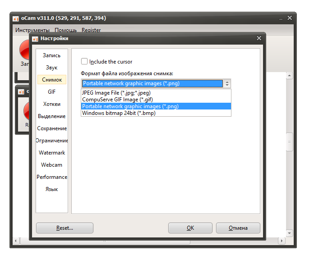Enable the Include the cursor checkbox

pyautogui.click(x=84, y=62)
